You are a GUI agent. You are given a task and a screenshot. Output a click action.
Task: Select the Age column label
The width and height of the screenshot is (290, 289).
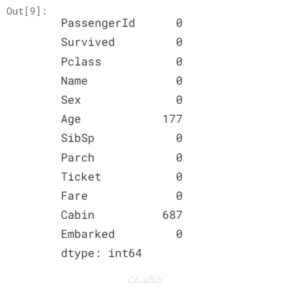click(x=71, y=119)
